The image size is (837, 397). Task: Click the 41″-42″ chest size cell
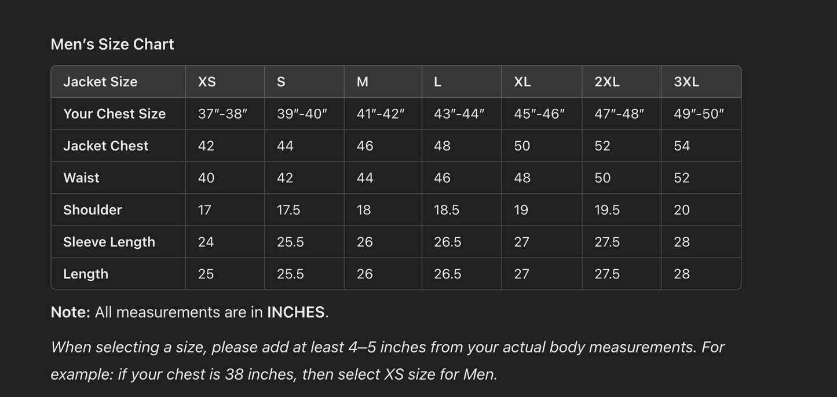click(381, 114)
